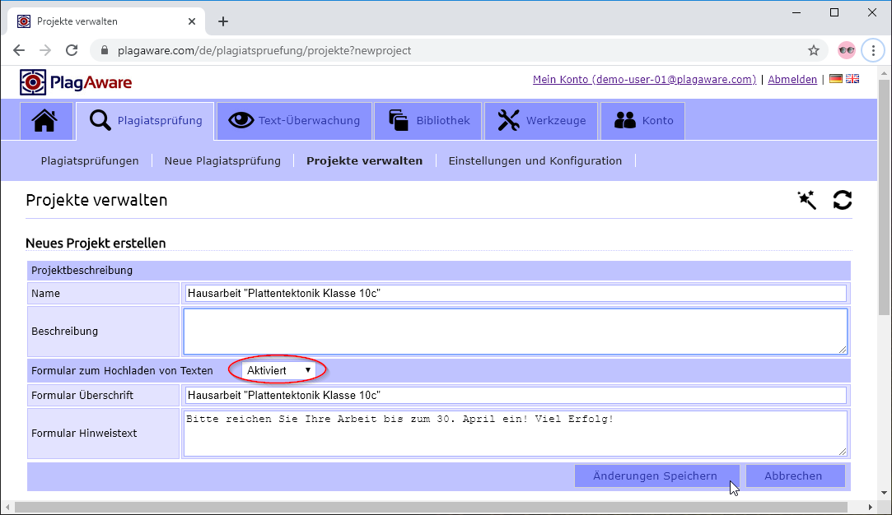The width and height of the screenshot is (892, 515).
Task: Open the Bibliothek tab
Action: coord(427,120)
